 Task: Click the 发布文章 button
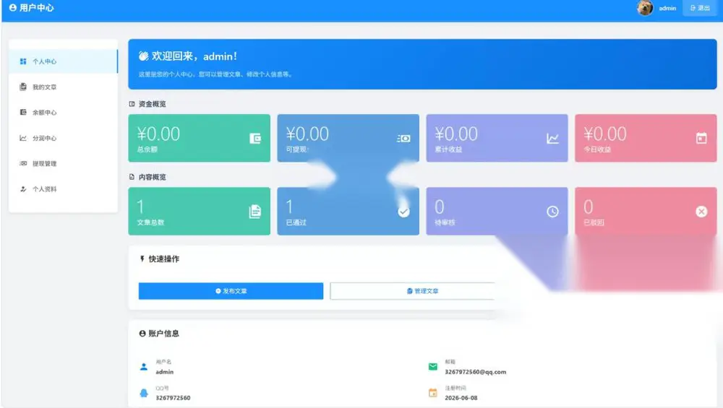click(x=231, y=291)
